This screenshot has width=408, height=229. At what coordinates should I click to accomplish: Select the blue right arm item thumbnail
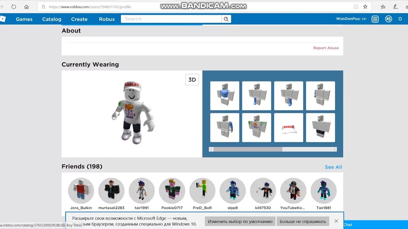320,96
